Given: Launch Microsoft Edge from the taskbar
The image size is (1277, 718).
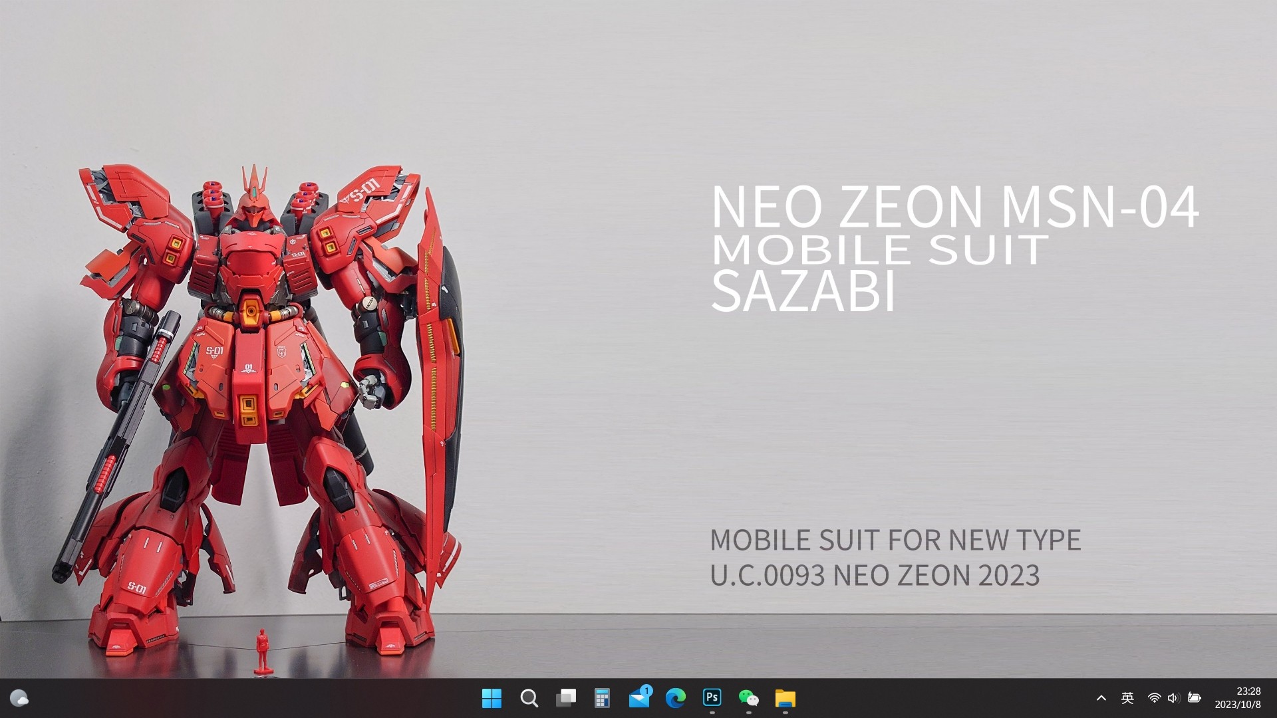Looking at the screenshot, I should [x=676, y=698].
